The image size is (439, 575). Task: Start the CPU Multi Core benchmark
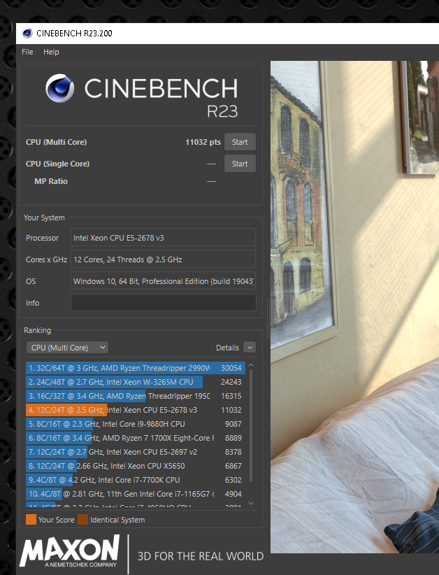pos(240,142)
